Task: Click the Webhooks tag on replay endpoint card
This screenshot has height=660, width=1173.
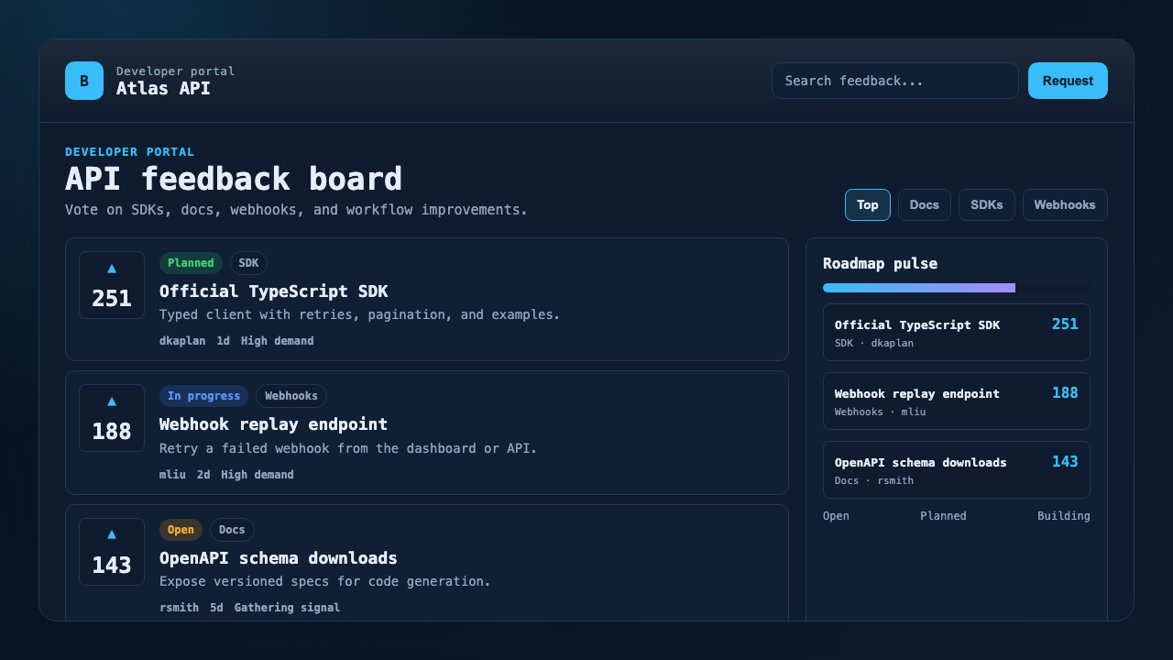Action: tap(291, 396)
